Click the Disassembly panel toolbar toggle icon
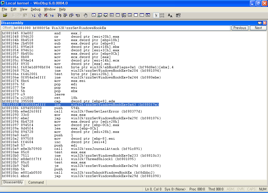 click(x=260, y=23)
